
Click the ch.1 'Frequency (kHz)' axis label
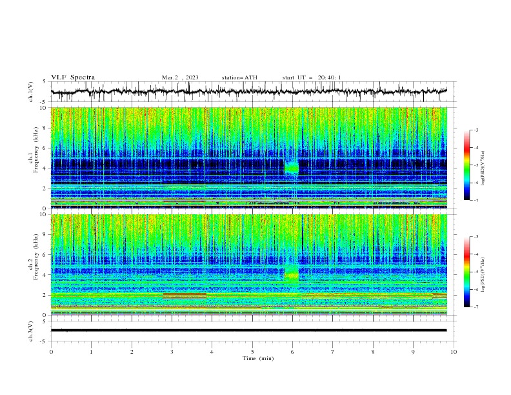coord(35,150)
